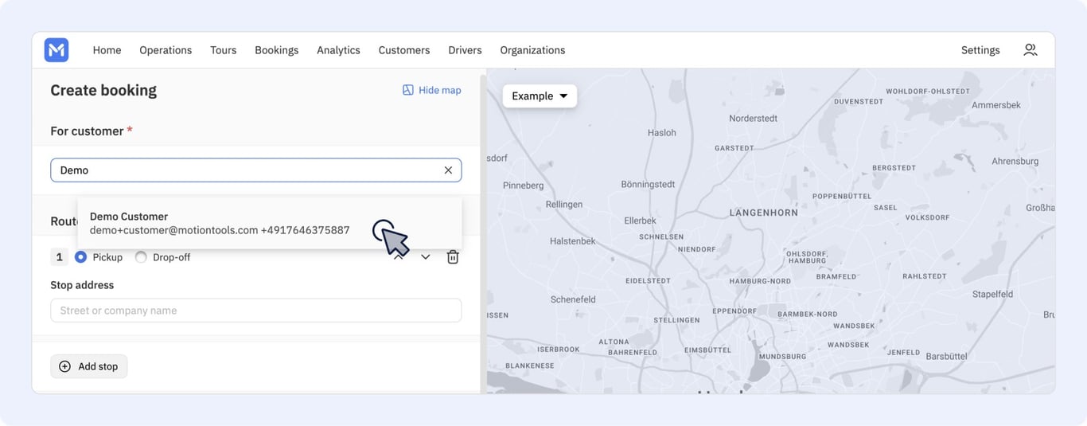This screenshot has width=1087, height=426.
Task: Go to Home in navigation
Action: (107, 50)
